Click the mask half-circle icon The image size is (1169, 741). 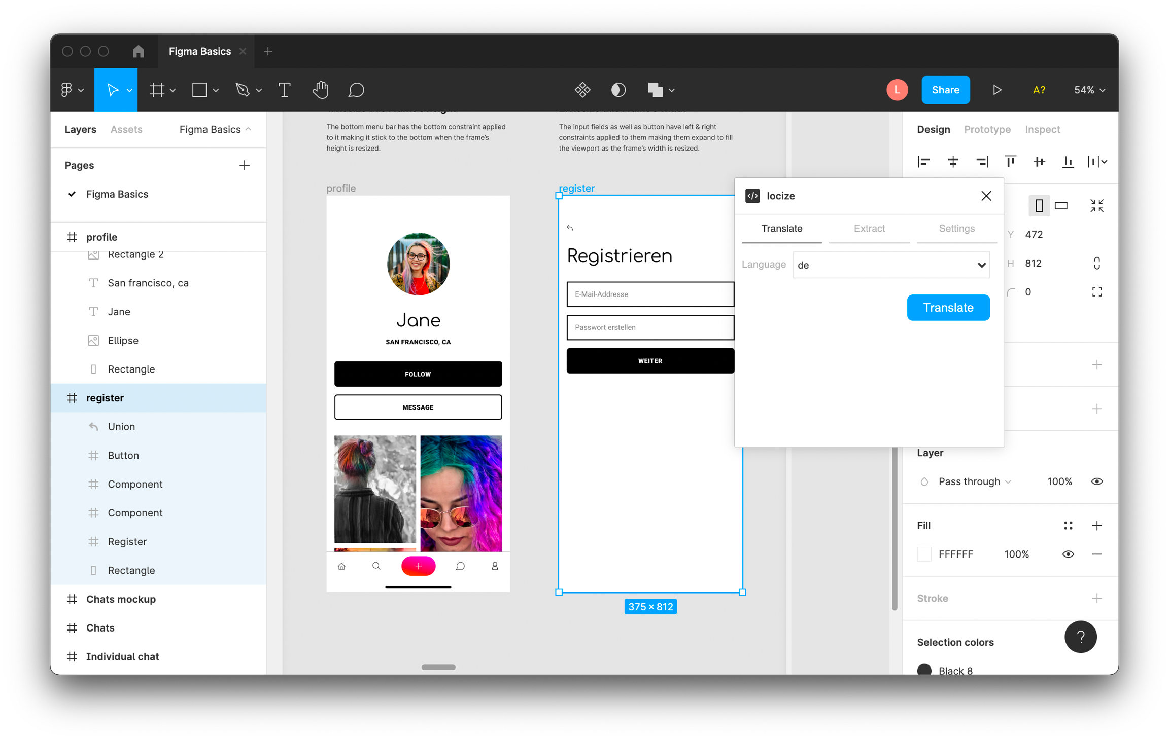[x=618, y=90]
